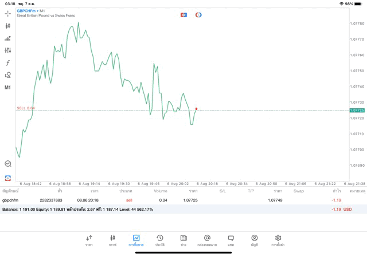Open the ประวัติ (History) tab

(160, 239)
